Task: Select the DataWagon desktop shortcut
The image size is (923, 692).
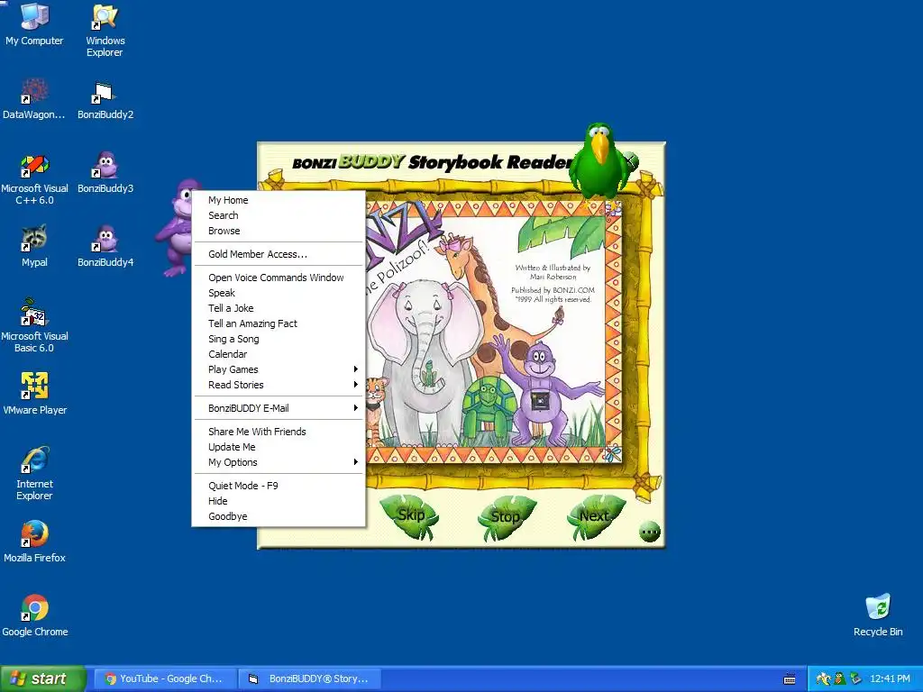Action: point(34,99)
